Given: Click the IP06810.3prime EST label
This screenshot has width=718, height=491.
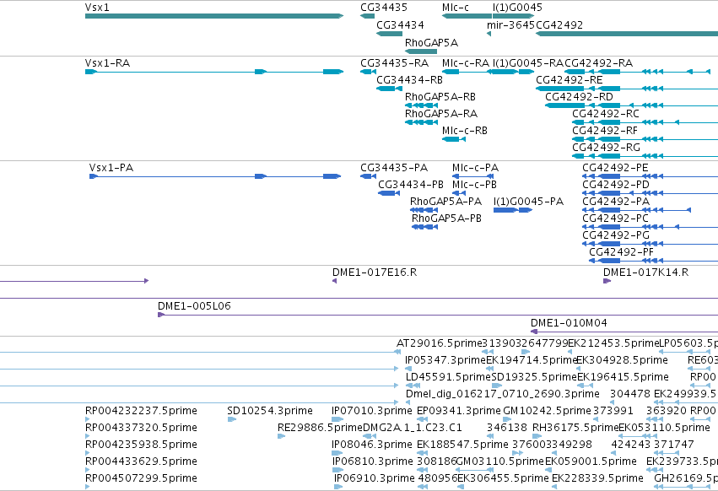Looking at the screenshot, I should coord(373,461).
